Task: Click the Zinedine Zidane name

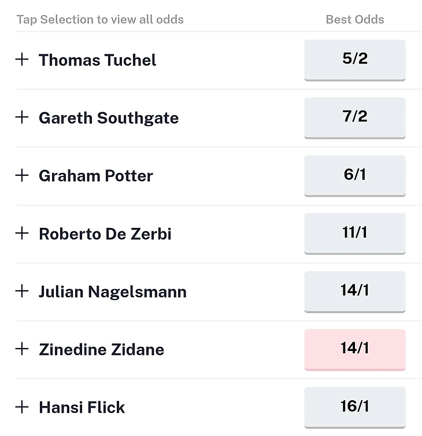Action: [102, 349]
